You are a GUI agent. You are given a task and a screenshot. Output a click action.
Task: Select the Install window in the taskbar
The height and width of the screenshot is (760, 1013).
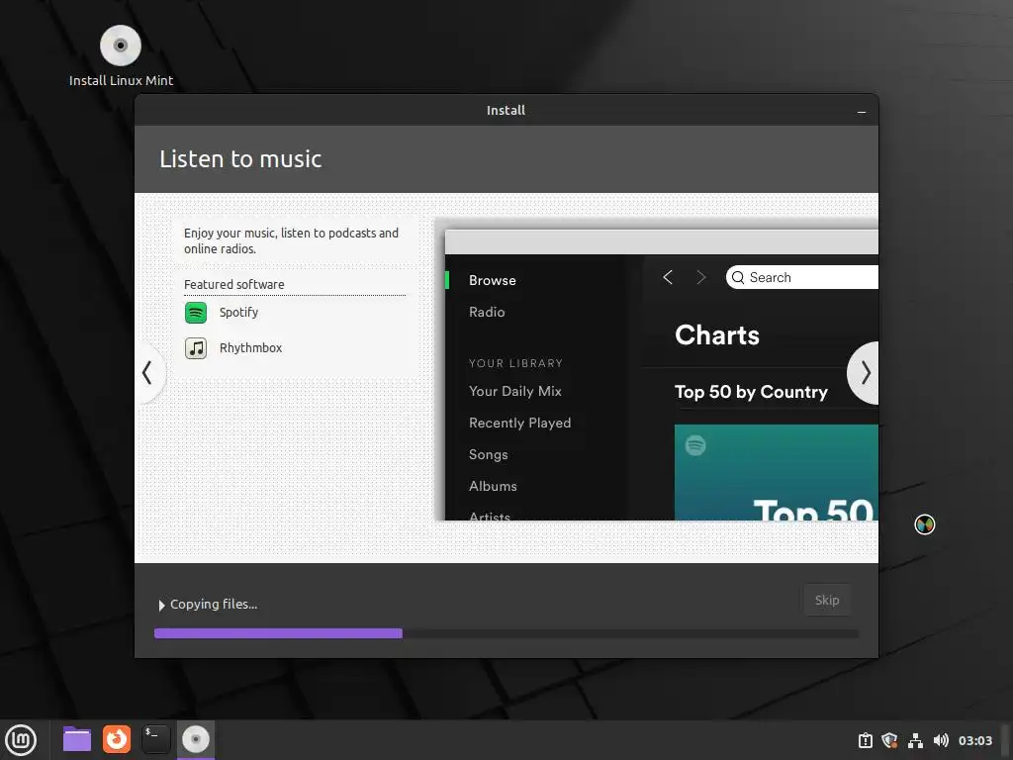[x=196, y=739]
